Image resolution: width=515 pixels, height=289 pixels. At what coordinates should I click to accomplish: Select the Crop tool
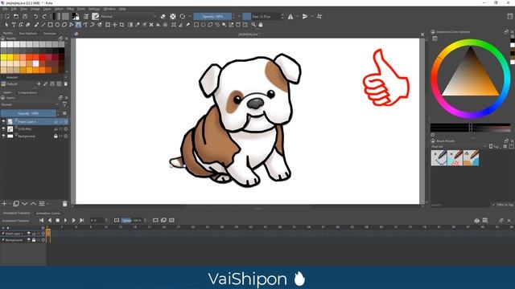click(122, 25)
